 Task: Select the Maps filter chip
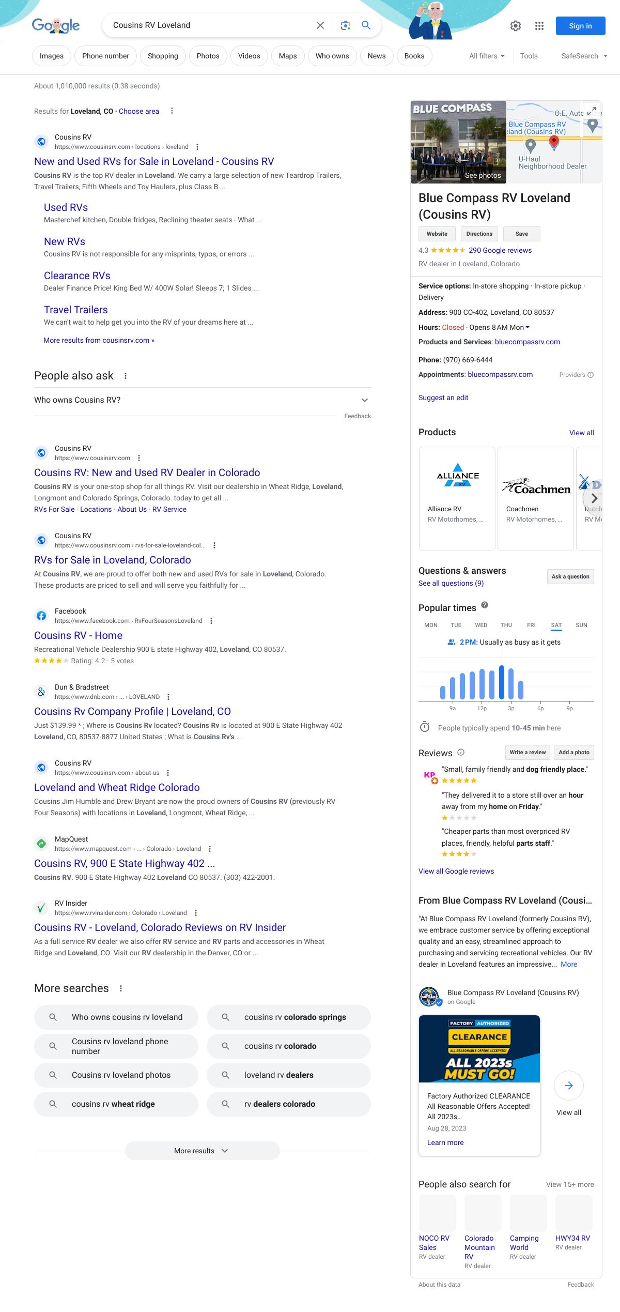click(287, 56)
